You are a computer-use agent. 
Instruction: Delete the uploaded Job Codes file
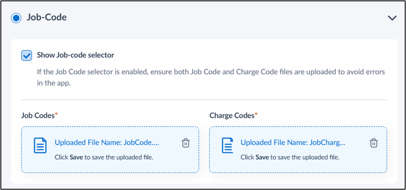(186, 143)
